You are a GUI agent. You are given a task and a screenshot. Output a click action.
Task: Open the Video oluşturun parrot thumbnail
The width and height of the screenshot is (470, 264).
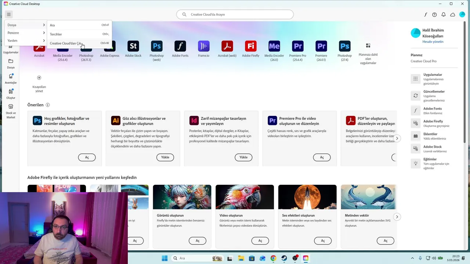[x=245, y=197]
